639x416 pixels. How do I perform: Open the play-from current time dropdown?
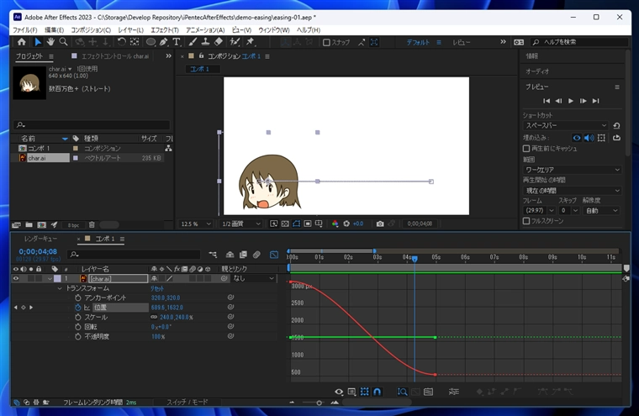pos(572,190)
